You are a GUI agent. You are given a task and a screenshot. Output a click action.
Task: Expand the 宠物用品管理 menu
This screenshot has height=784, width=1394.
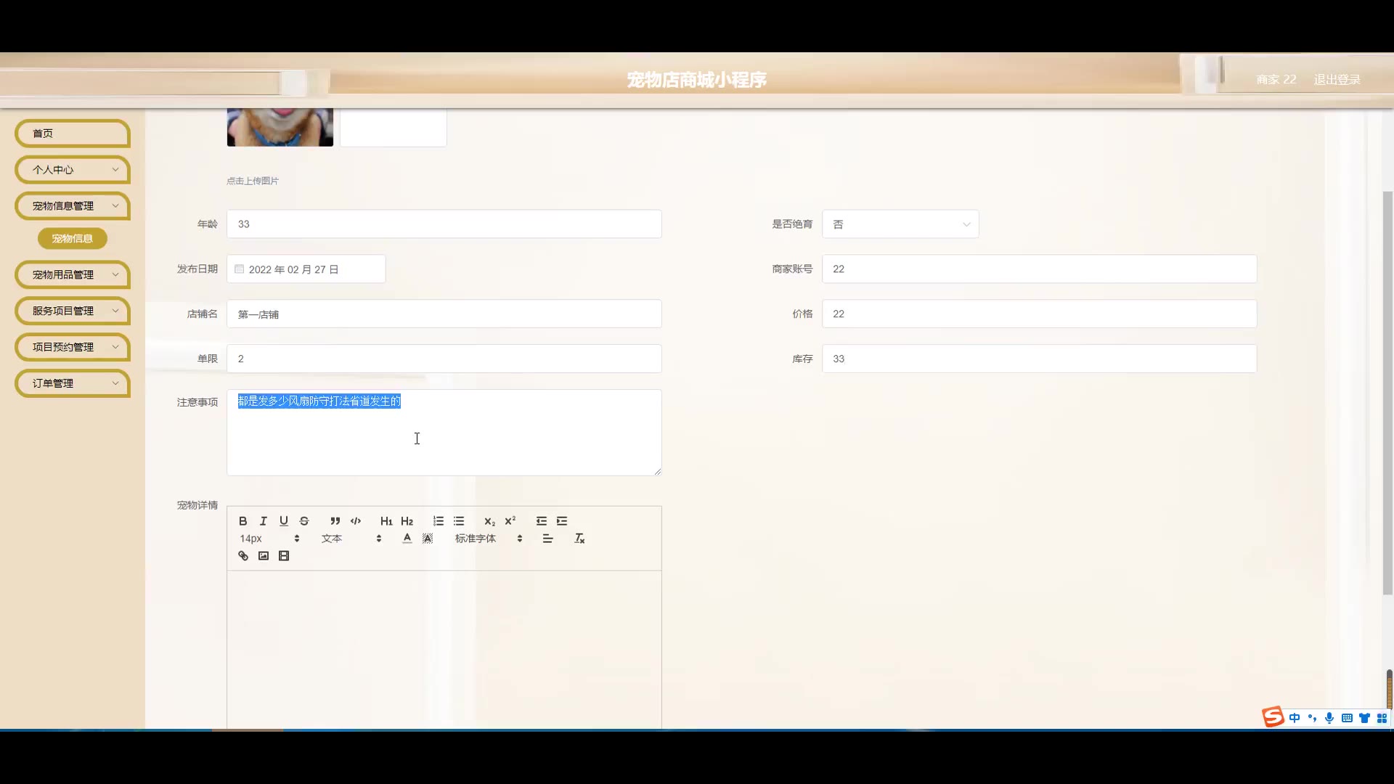pyautogui.click(x=72, y=275)
